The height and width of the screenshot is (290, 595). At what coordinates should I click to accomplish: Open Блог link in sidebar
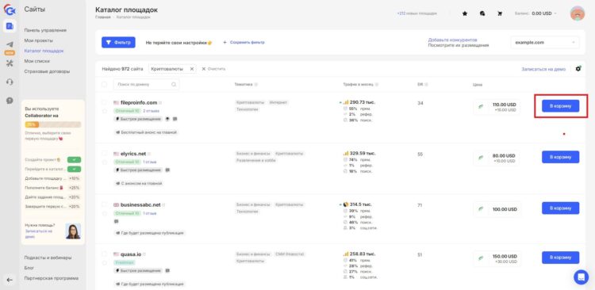coord(29,268)
